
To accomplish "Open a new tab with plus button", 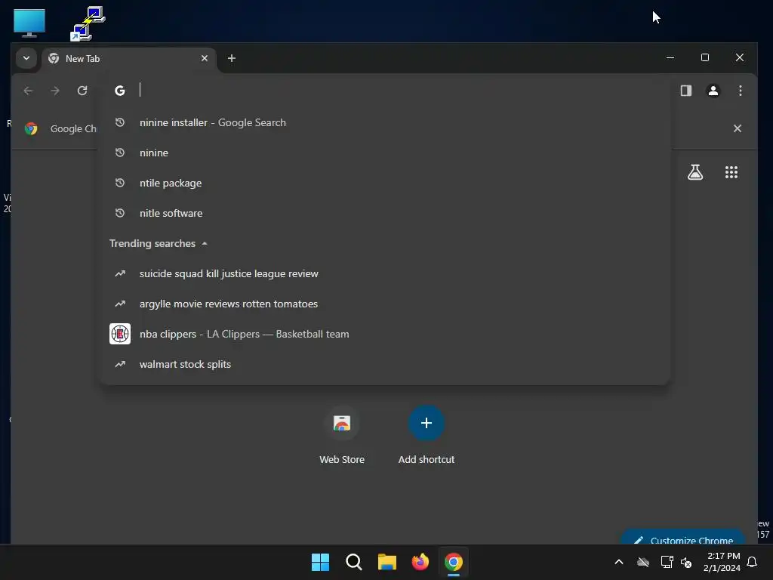I will tap(231, 58).
